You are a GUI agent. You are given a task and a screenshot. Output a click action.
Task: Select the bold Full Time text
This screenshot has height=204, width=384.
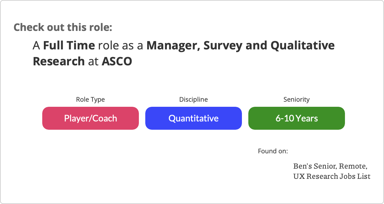pyautogui.click(x=69, y=46)
